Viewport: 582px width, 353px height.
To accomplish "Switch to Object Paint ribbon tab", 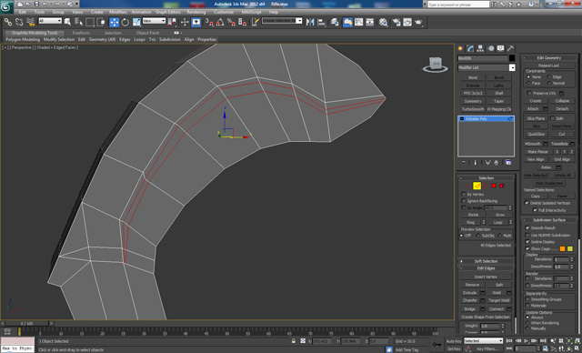I will pyautogui.click(x=147, y=33).
